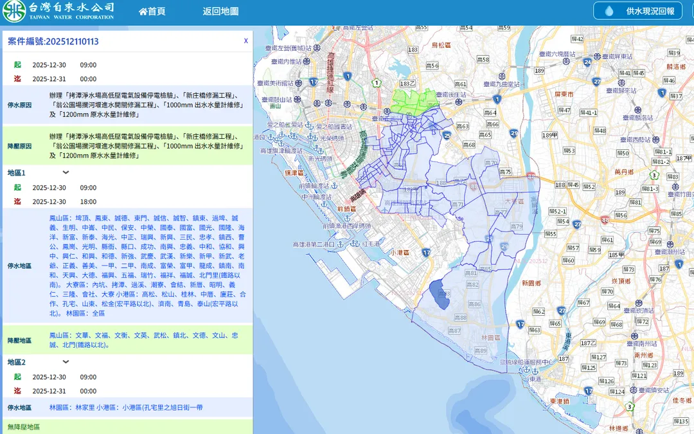Click the 臺鐵內惟站 station icon
The height and width of the screenshot is (434, 694).
(307, 61)
